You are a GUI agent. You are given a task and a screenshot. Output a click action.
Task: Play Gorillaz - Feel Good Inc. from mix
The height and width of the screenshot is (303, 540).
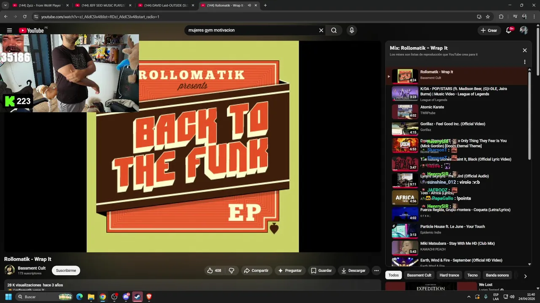coord(458,128)
